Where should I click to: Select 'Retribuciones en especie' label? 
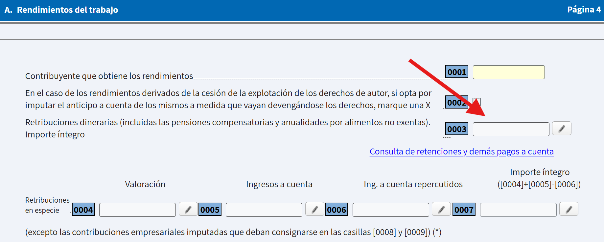pyautogui.click(x=47, y=205)
